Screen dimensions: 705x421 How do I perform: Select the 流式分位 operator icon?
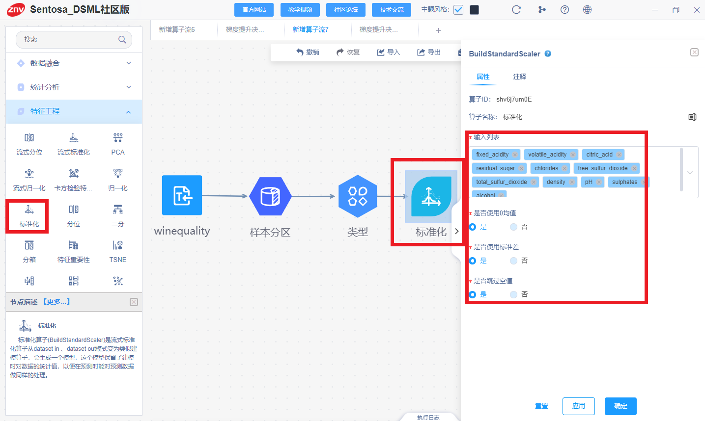29,138
